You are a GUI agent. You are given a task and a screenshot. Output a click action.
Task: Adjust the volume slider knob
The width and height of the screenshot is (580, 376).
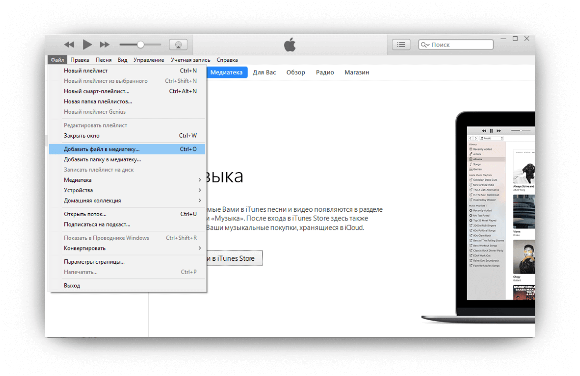pyautogui.click(x=140, y=45)
